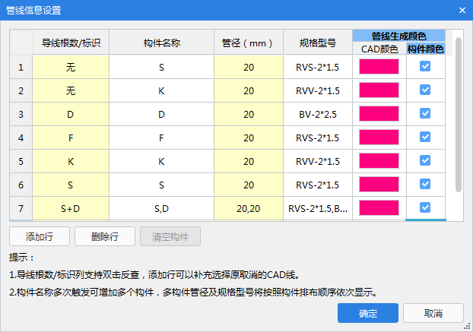Click the pipe diameter cell in row 1
The height and width of the screenshot is (332, 473).
(x=249, y=67)
